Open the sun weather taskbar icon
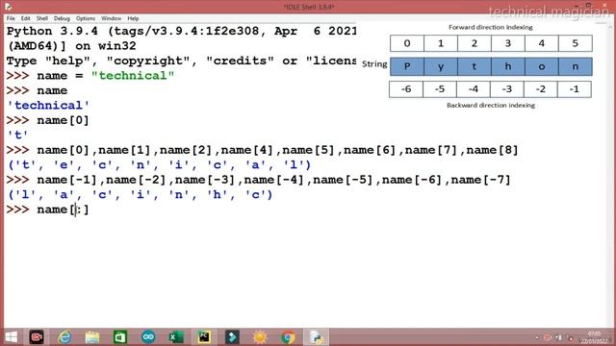Viewport: 616px width, 346px height. (x=260, y=337)
